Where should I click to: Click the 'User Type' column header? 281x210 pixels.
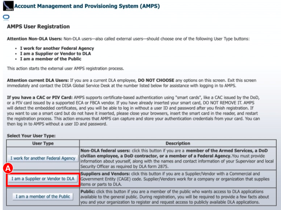43,143
